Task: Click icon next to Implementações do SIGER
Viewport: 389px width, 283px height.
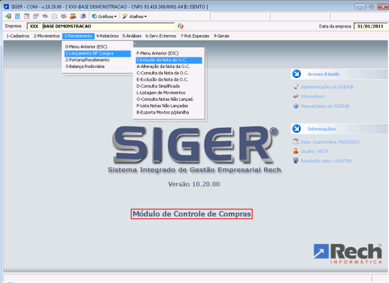Action: 296,87
